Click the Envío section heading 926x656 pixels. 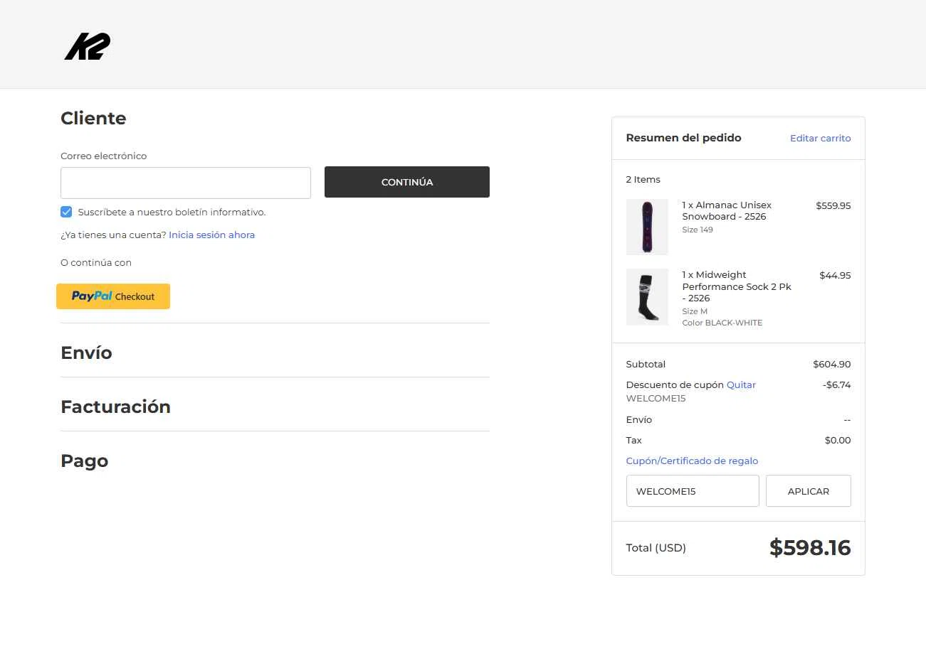(86, 353)
